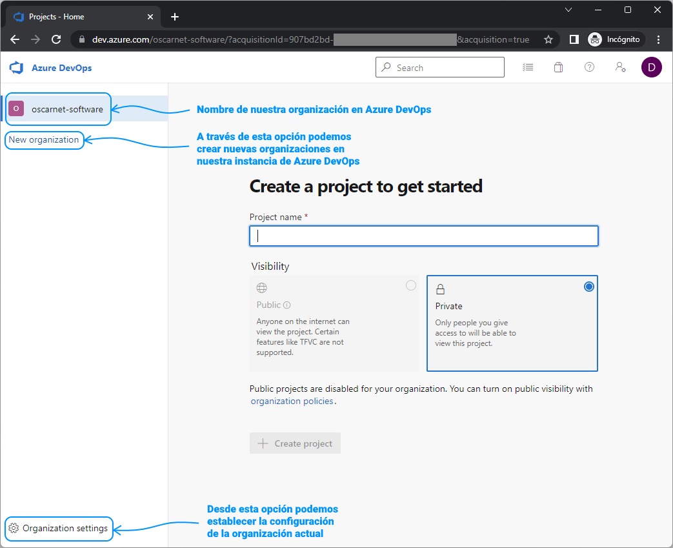Open the Marketplace shopping bag icon
673x548 pixels.
(558, 67)
